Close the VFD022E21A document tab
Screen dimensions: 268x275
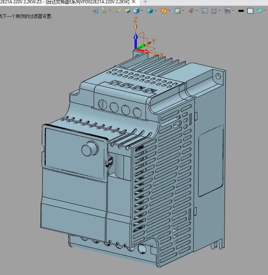tap(134, 2)
